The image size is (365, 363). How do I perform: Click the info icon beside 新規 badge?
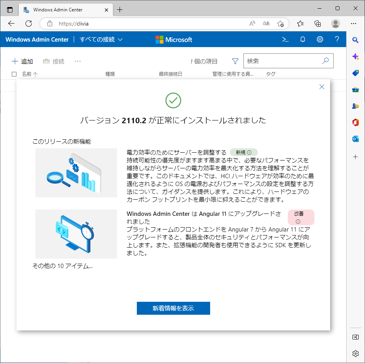[x=249, y=152]
